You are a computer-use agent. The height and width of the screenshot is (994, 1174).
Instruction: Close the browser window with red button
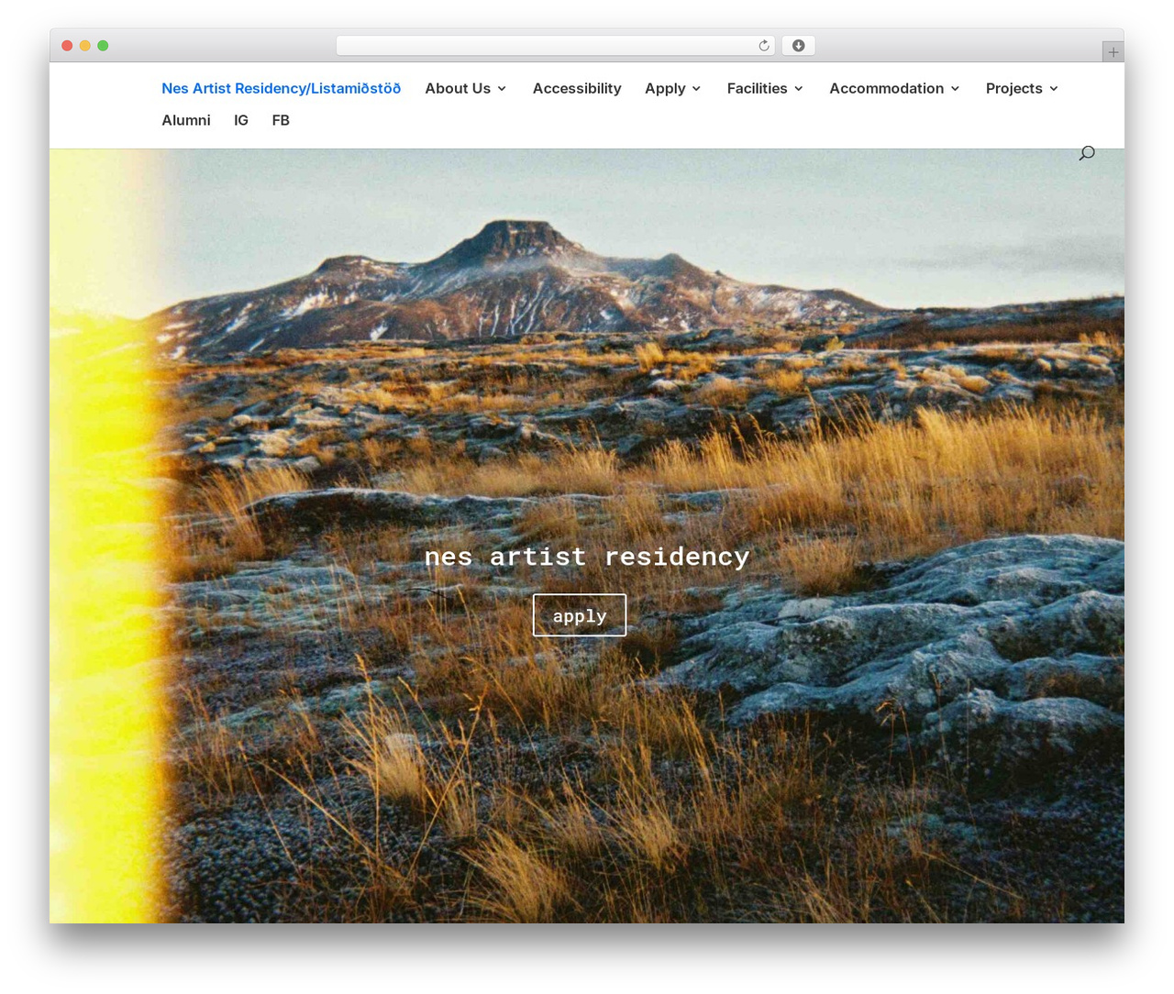67,46
